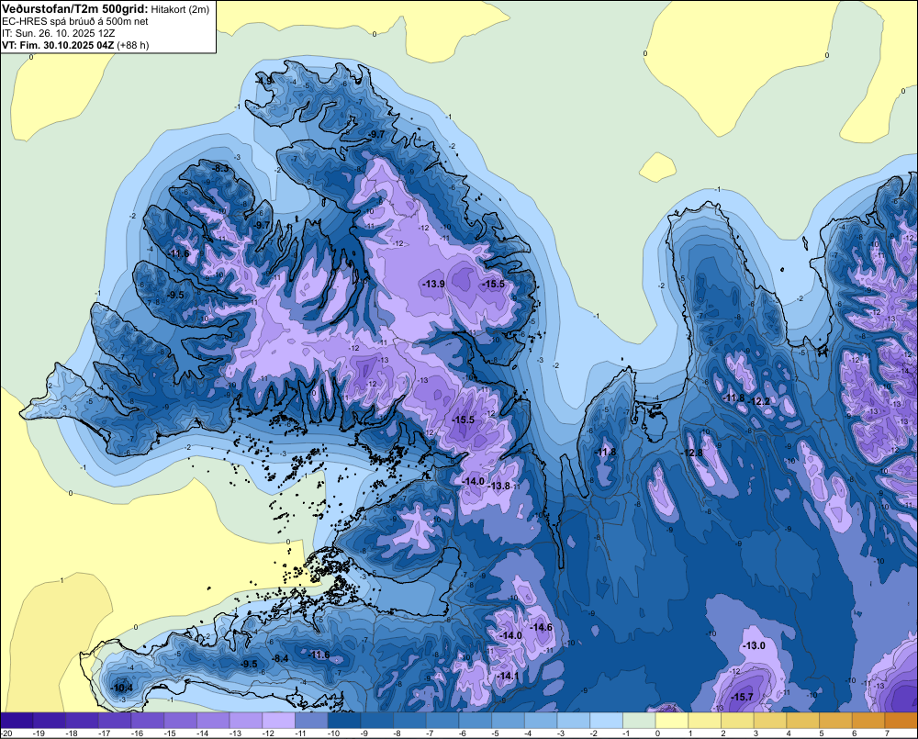Click valid time 'VT: Fim. 30.10.2025 04Z'
The height and width of the screenshot is (739, 918).
tap(58, 45)
